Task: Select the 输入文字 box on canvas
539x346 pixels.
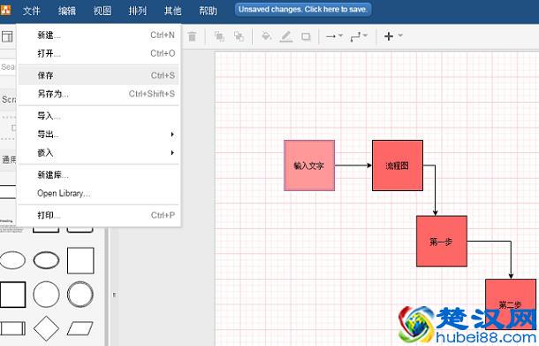Action: tap(309, 165)
